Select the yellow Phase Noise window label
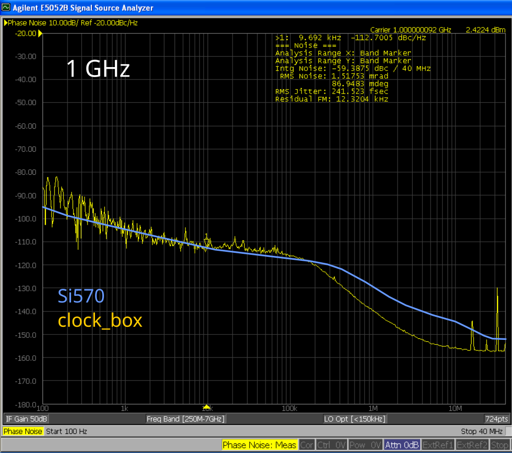The width and height of the screenshot is (512, 453). point(23,431)
